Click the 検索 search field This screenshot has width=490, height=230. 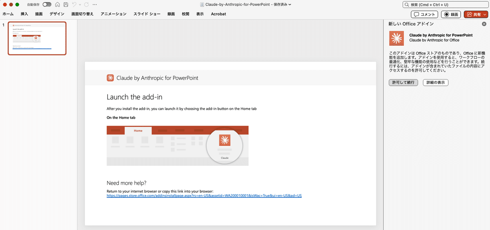tap(445, 4)
